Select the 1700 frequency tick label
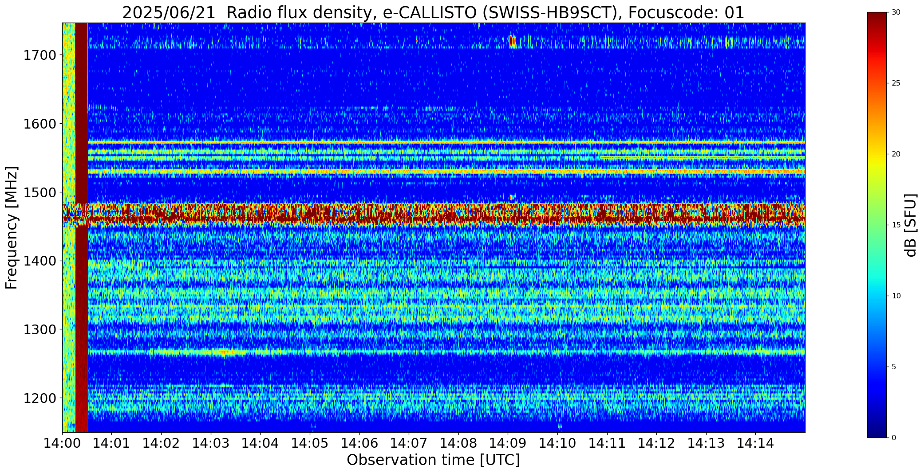Viewport: 924px width, 473px height. [x=39, y=55]
